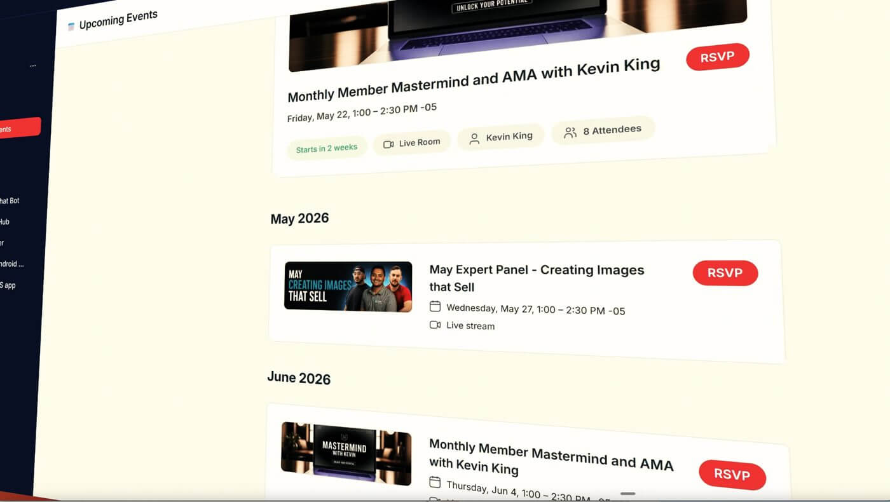RSVP to the Friday May 22 Mastermind event
Viewport: 890px width, 502px height.
click(x=718, y=57)
